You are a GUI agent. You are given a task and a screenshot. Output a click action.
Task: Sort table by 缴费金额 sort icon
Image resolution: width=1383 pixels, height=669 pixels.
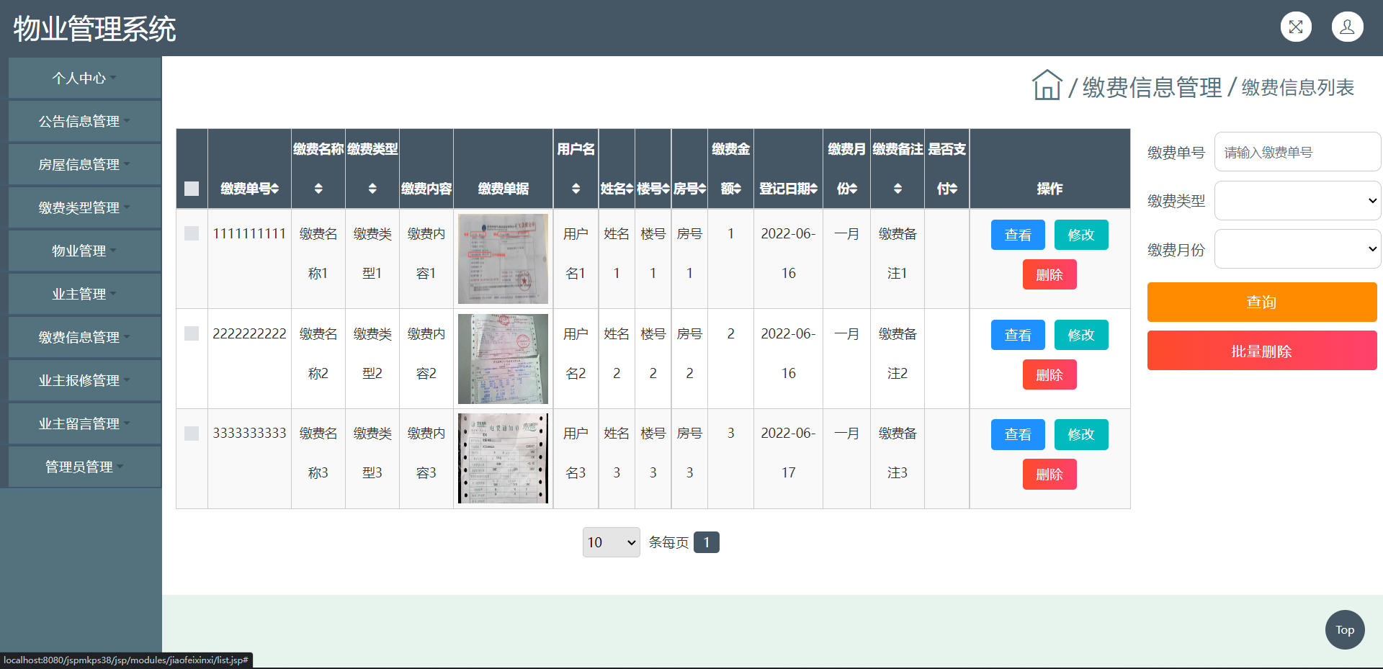point(737,189)
